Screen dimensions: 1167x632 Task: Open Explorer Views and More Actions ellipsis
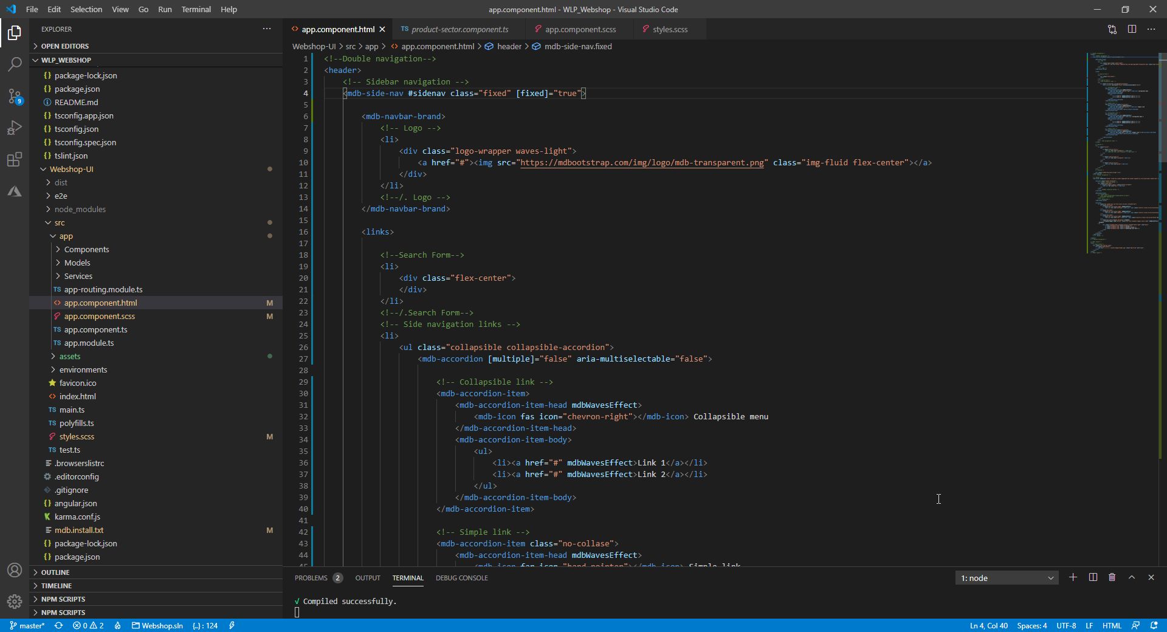click(x=267, y=29)
